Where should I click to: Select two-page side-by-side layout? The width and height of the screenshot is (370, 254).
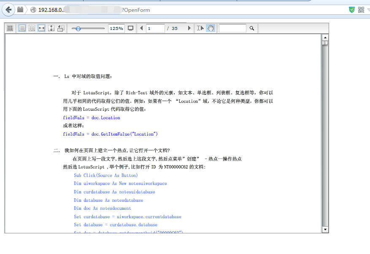[32, 28]
